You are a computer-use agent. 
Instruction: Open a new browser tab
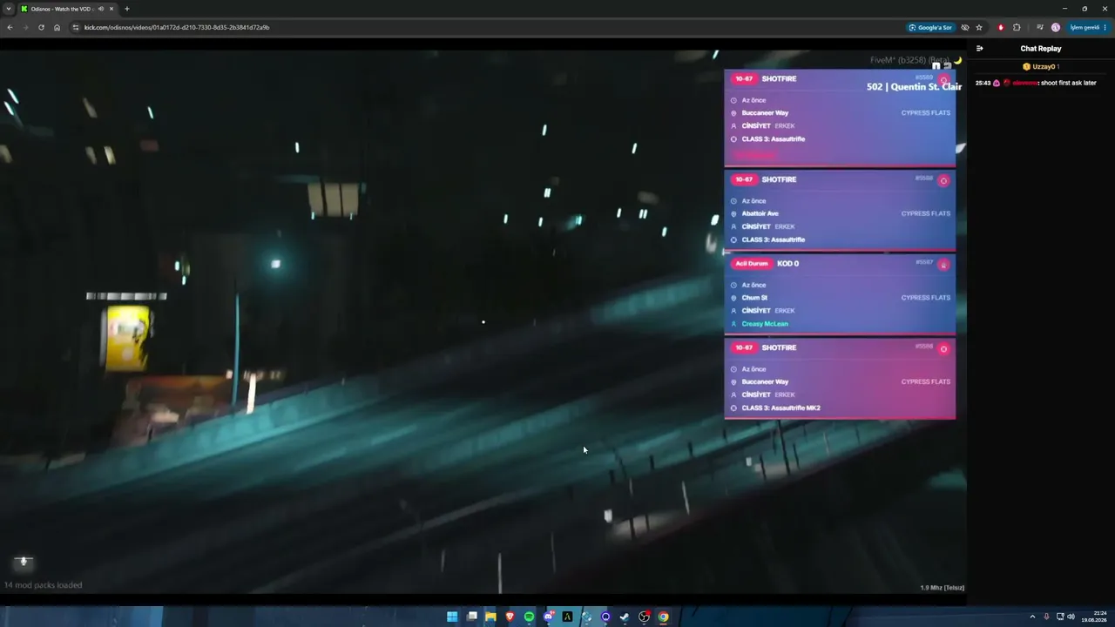pyautogui.click(x=127, y=9)
